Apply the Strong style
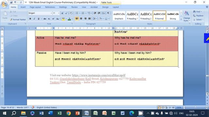209x117 pixels. tap(173, 16)
